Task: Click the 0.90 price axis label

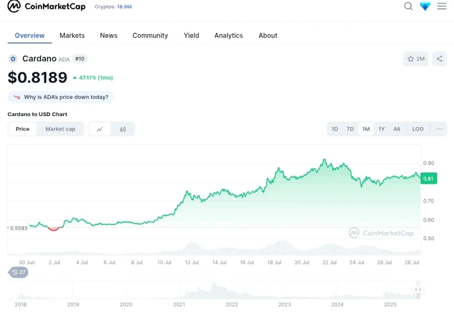Action: pos(429,163)
